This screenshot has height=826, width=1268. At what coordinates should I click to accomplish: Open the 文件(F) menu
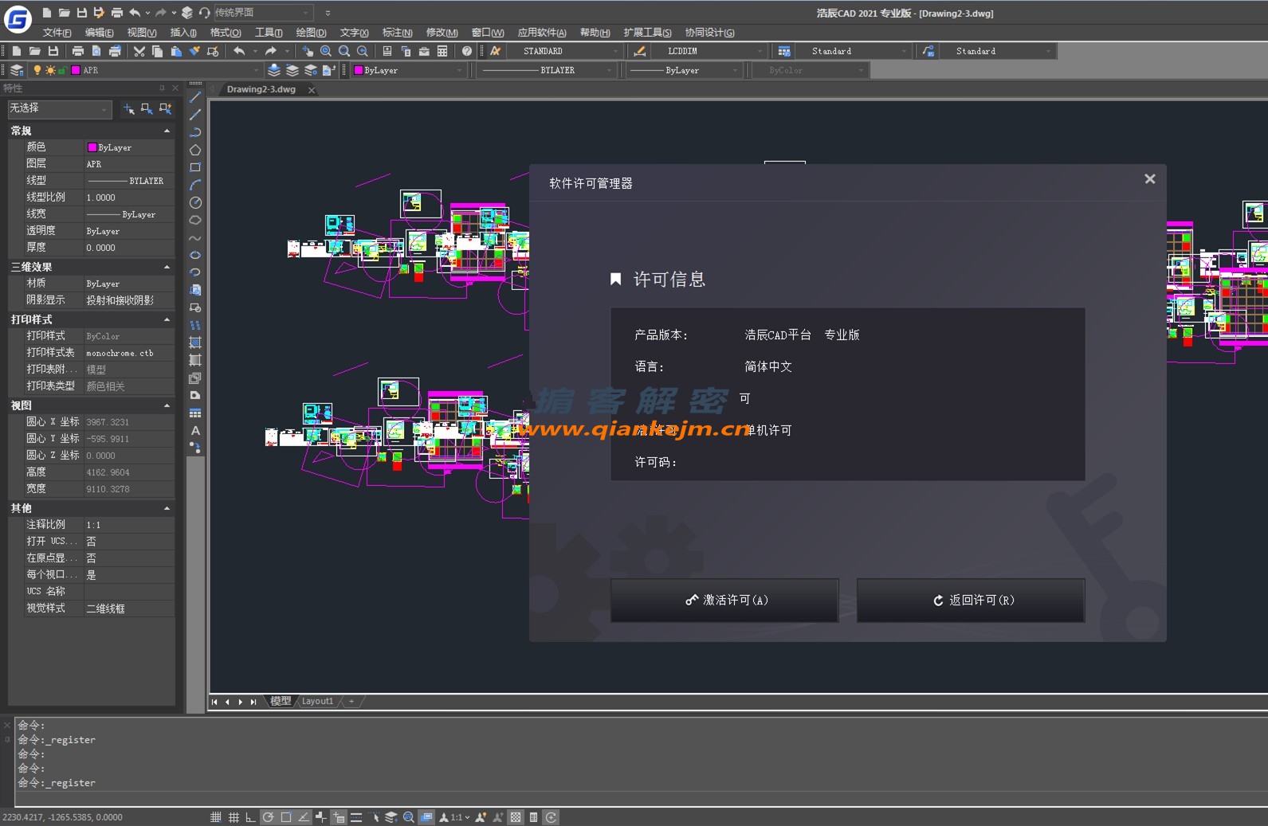(57, 33)
